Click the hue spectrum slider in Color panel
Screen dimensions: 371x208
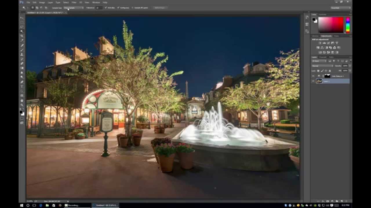click(348, 25)
